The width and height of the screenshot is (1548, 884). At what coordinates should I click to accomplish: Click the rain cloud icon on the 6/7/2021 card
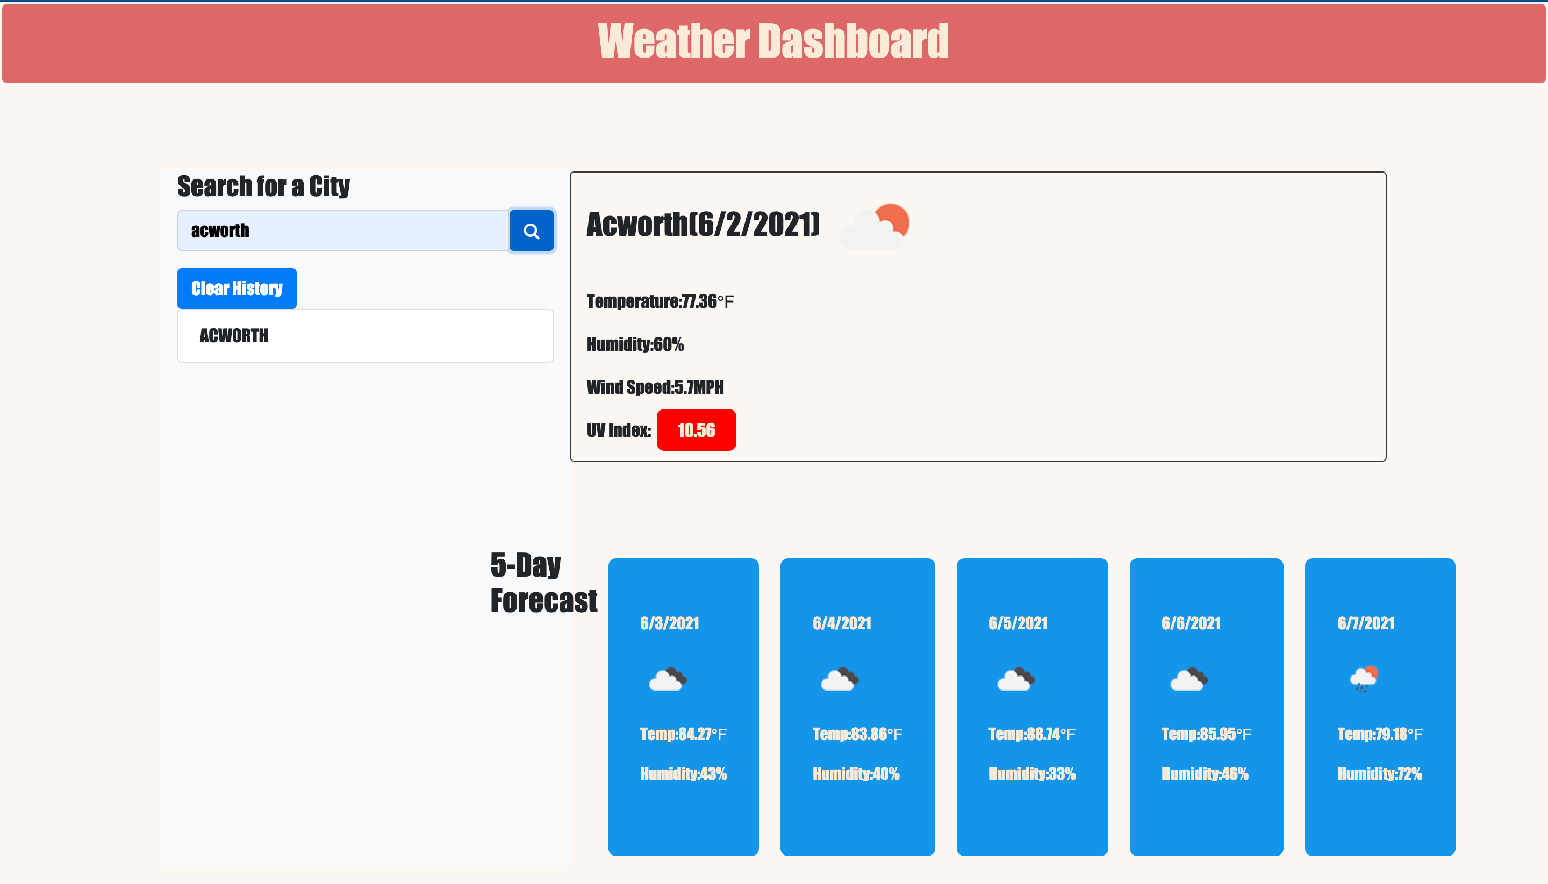coord(1364,678)
